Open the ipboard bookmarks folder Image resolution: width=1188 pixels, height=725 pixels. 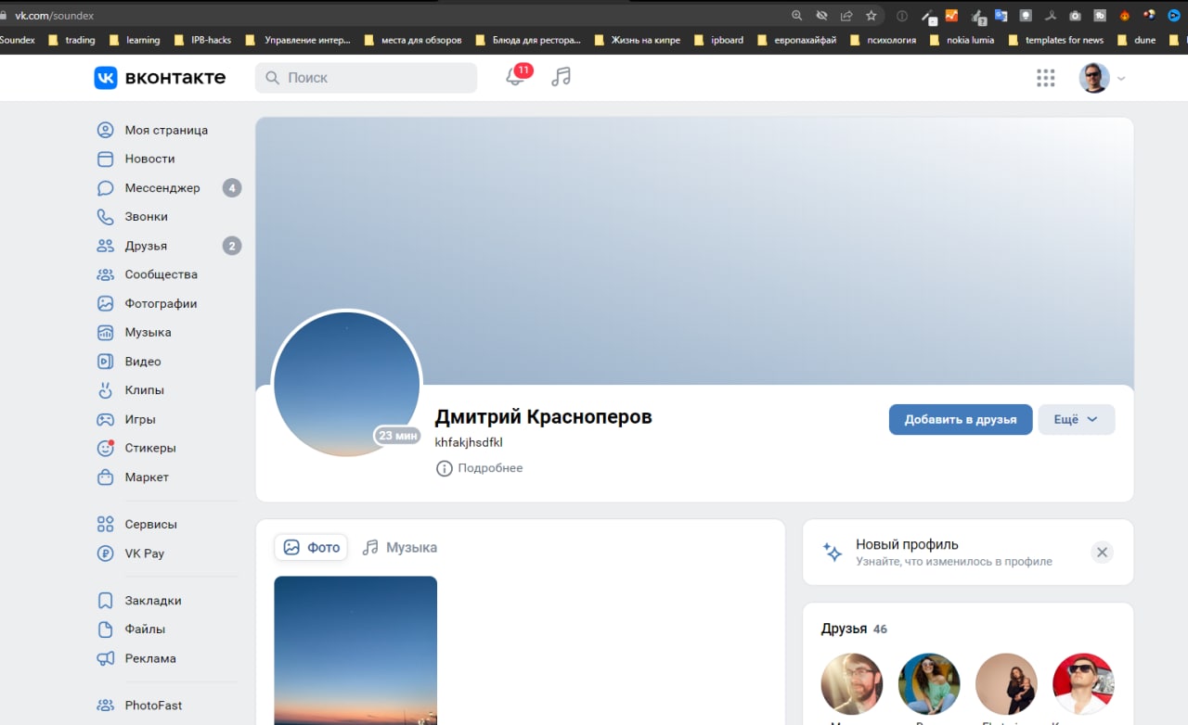click(718, 40)
